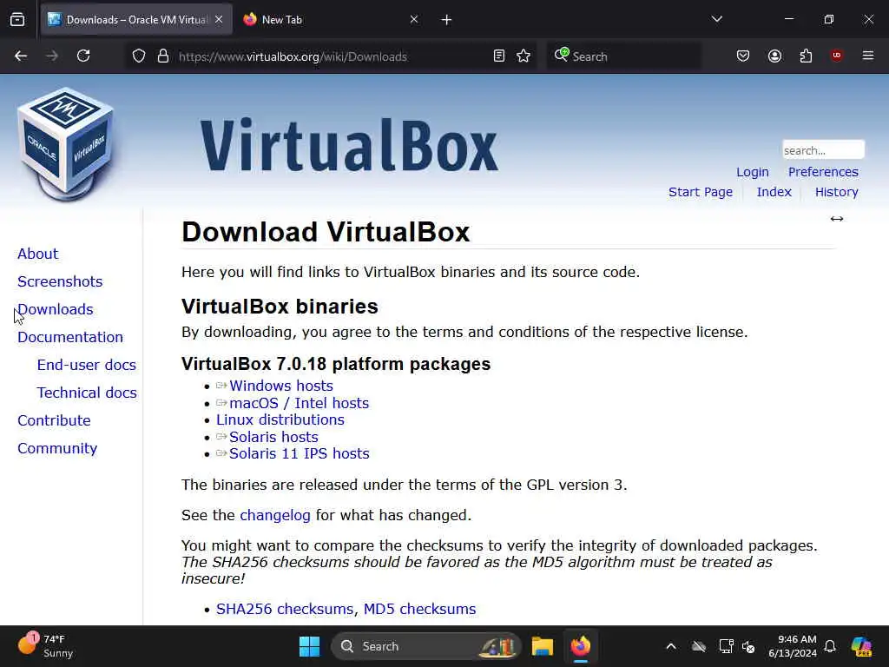Open File Explorer from taskbar

tap(542, 646)
